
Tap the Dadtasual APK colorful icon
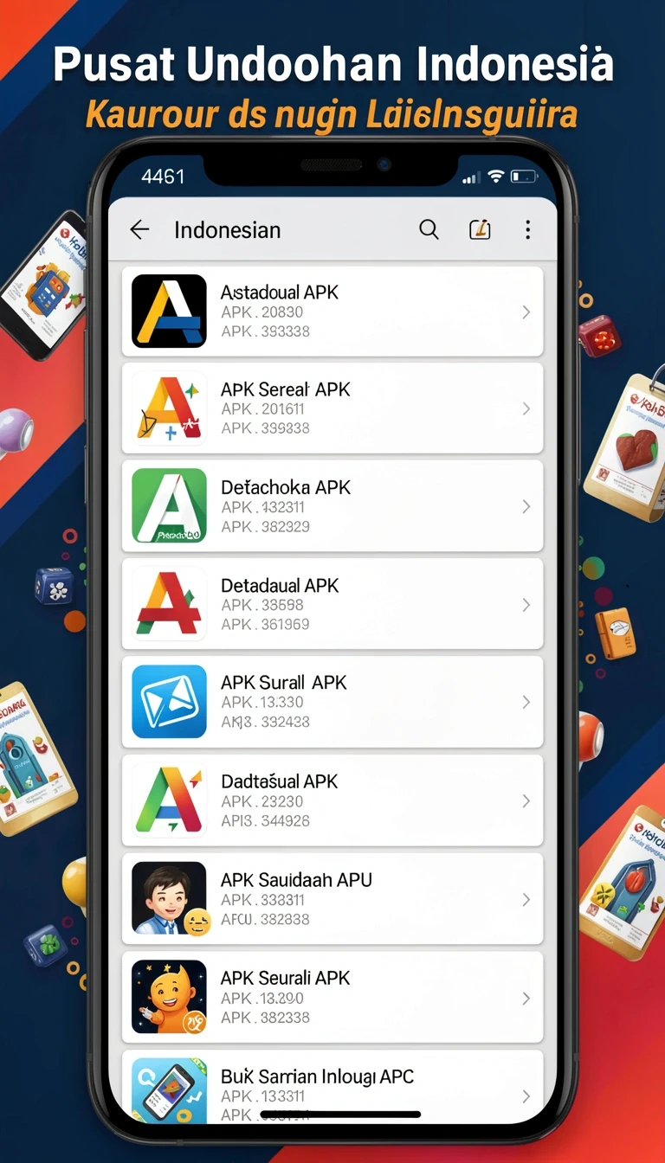(169, 800)
